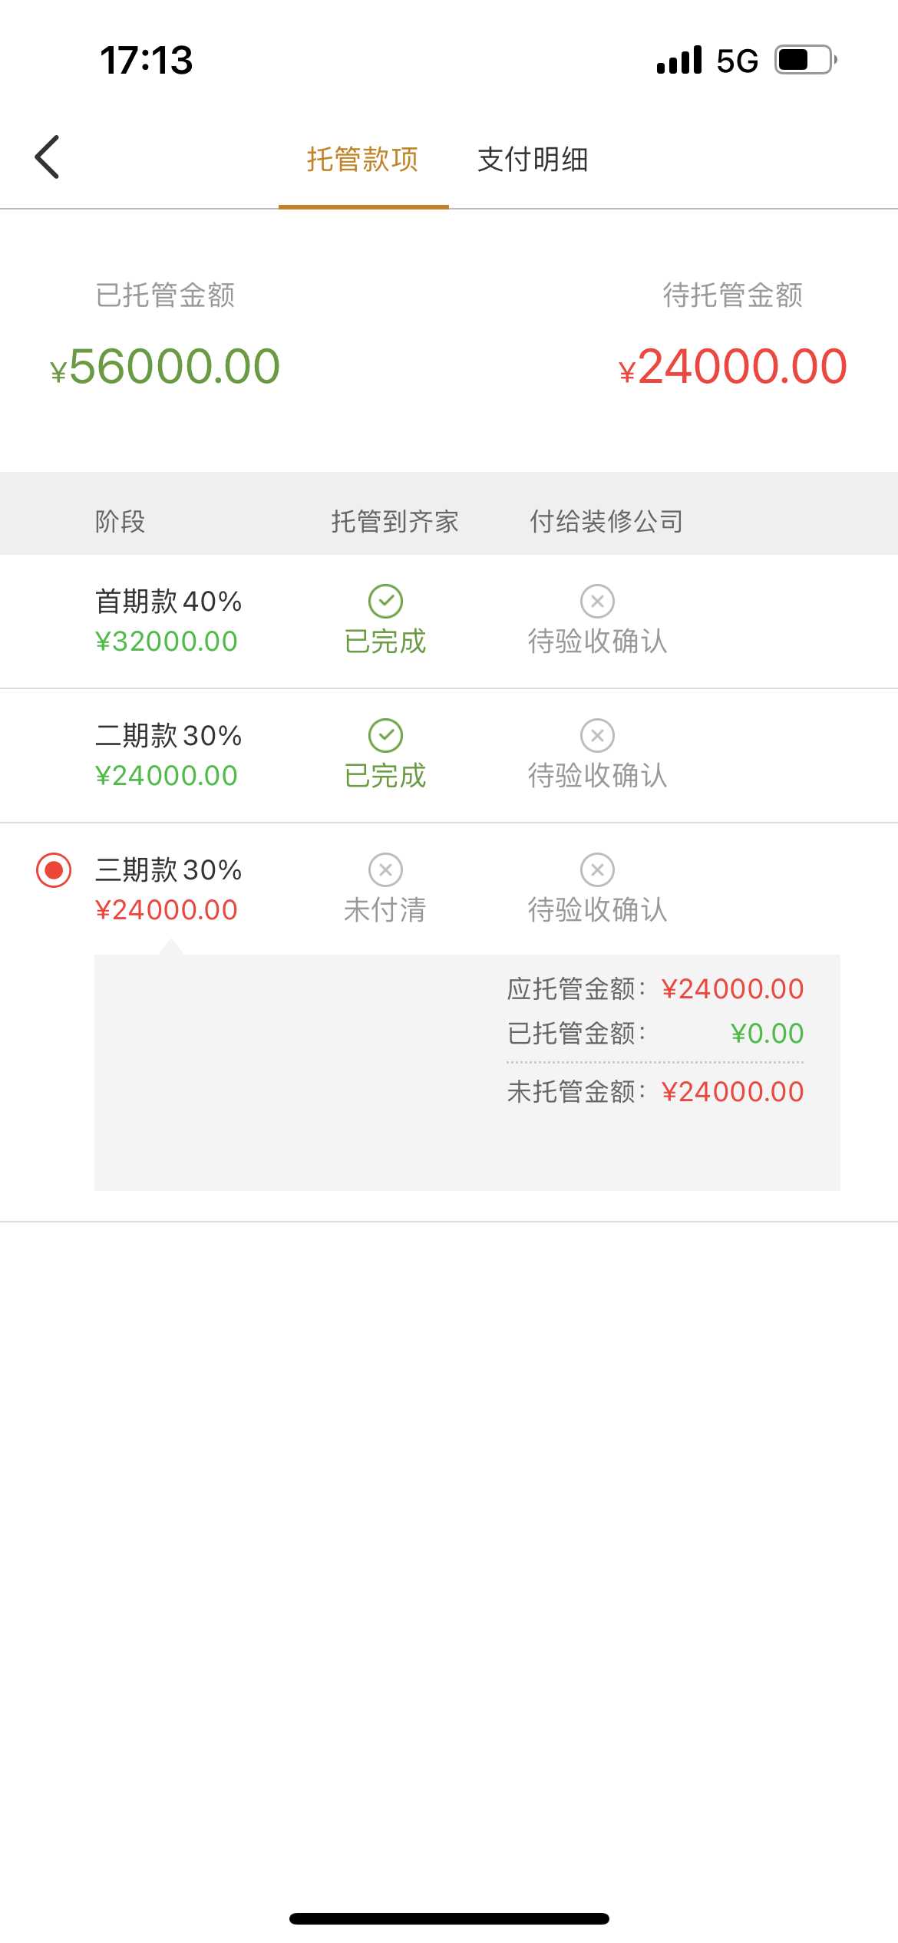Tap grey X icon for 三期款 company payment
898x1943 pixels.
point(597,869)
